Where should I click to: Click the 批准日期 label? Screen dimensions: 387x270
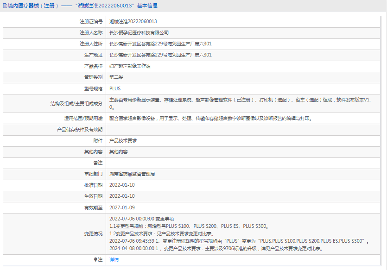pyautogui.click(x=93, y=185)
